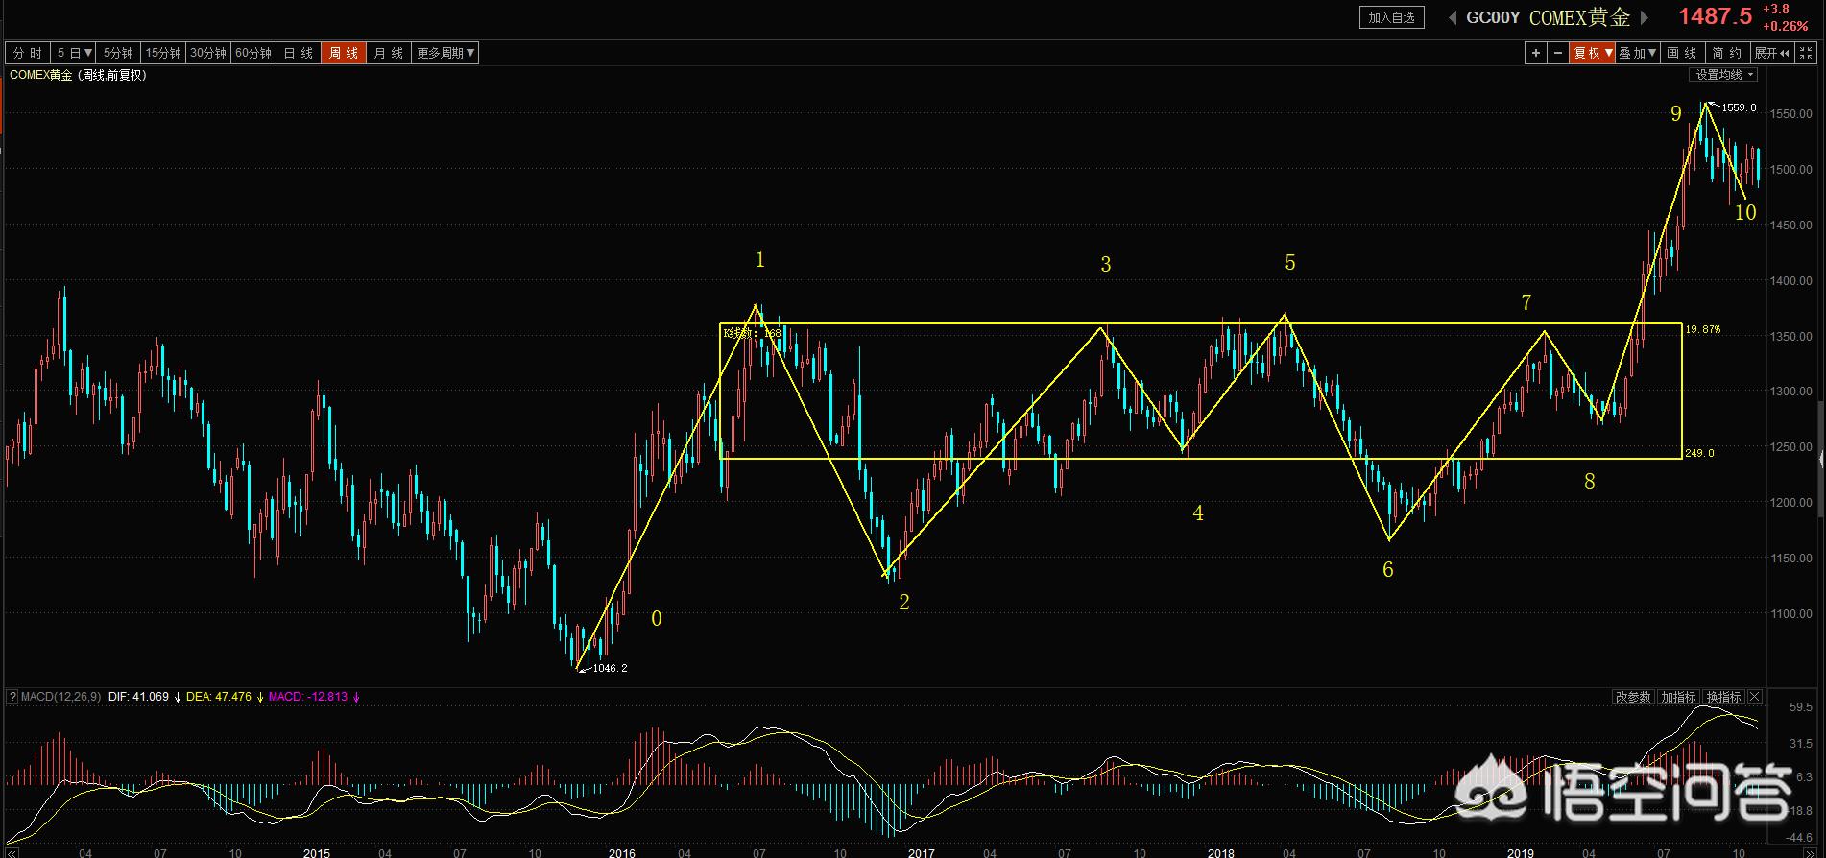Click the 加入自选 watchlist button
The height and width of the screenshot is (858, 1826).
pyautogui.click(x=1391, y=17)
